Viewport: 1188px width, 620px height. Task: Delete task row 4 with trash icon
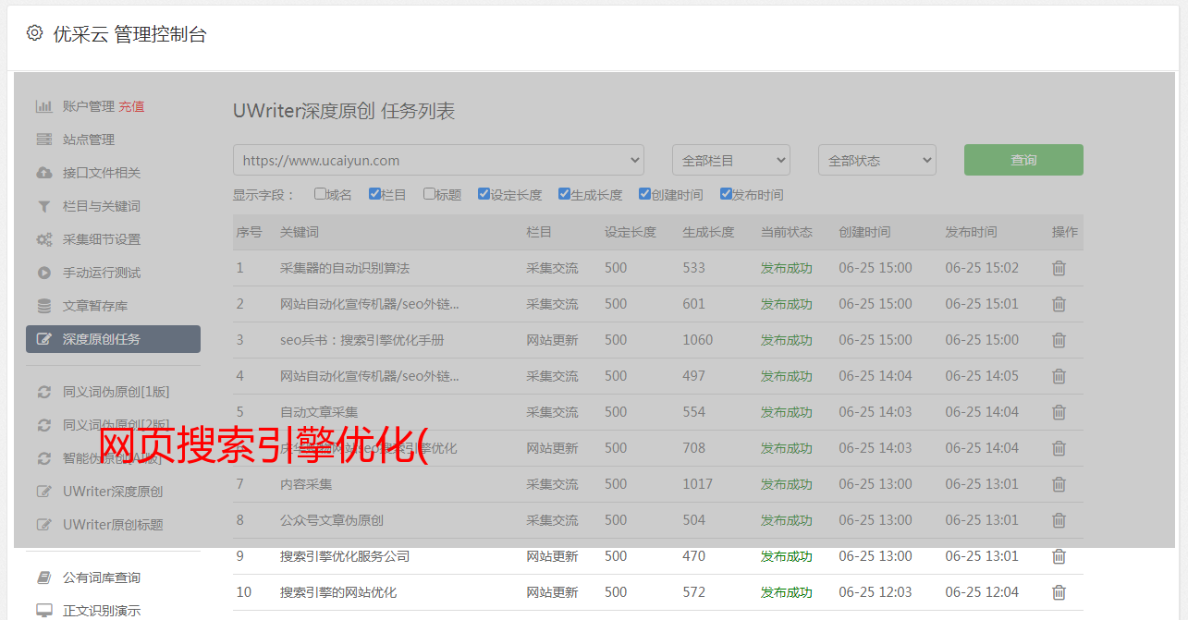[x=1059, y=376]
